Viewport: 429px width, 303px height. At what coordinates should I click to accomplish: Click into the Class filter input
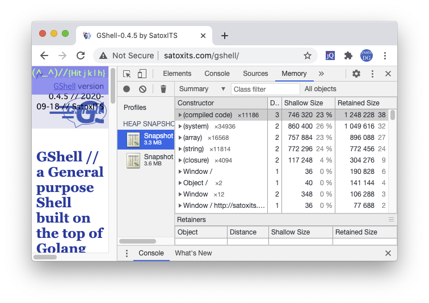tap(265, 89)
